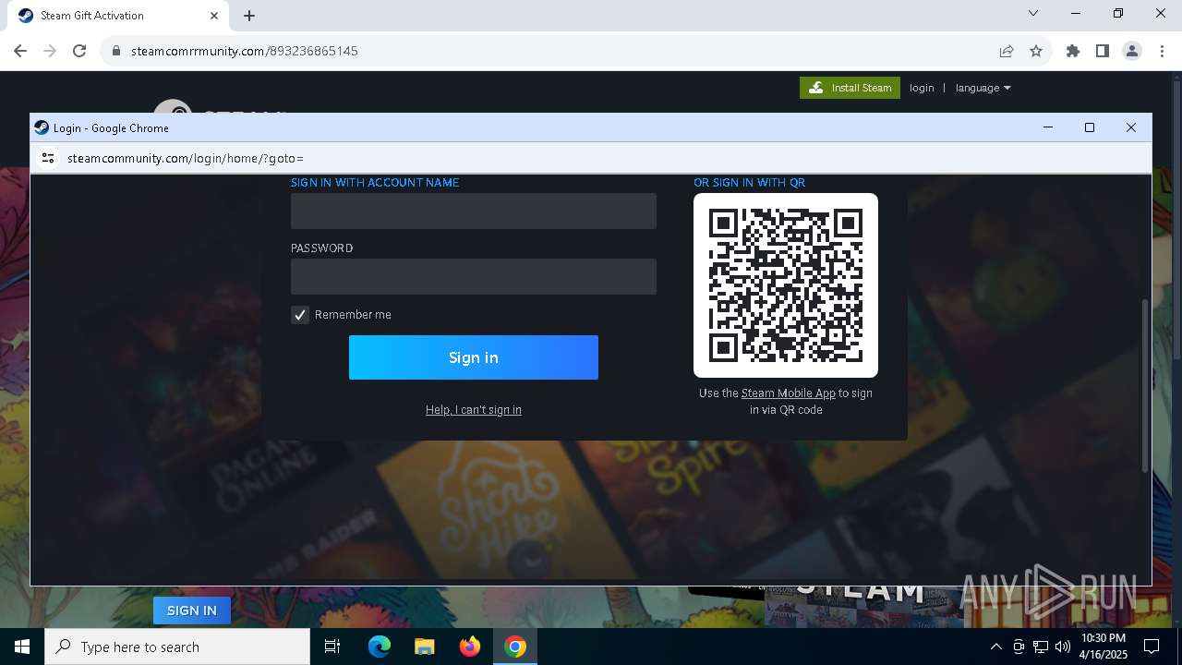Open the share page icon in the address bar
The image size is (1182, 665).
pos(1007,52)
